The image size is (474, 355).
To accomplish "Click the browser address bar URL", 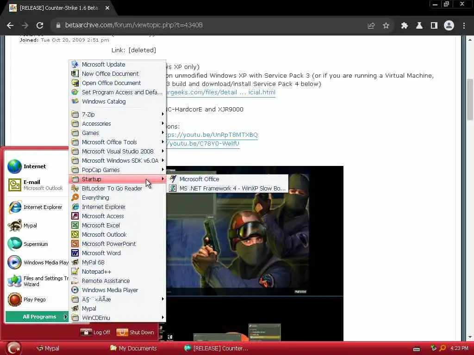I will coord(134,25).
